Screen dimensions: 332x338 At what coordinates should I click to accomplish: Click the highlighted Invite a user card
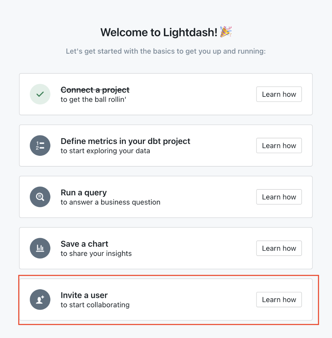click(x=166, y=299)
